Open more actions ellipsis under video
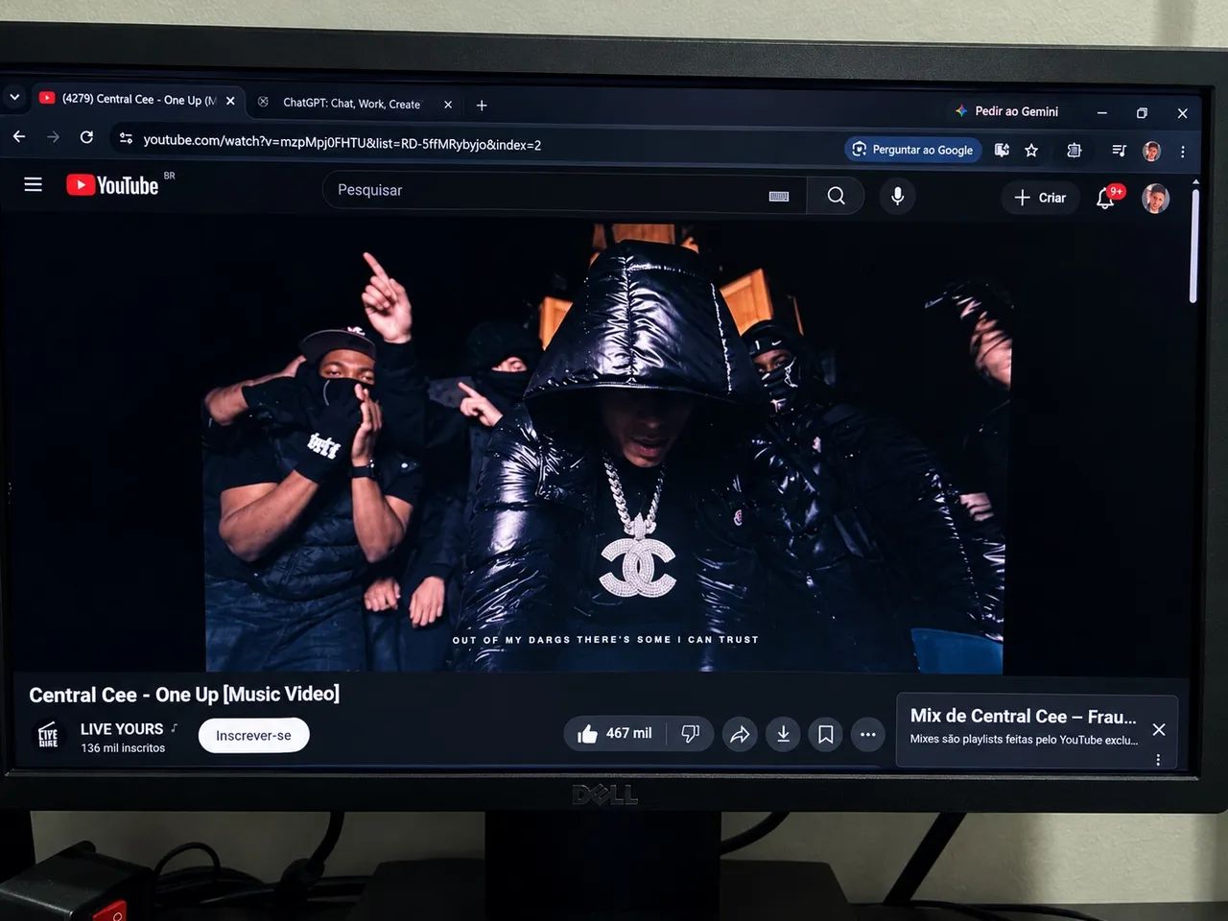This screenshot has width=1228, height=921. [868, 735]
